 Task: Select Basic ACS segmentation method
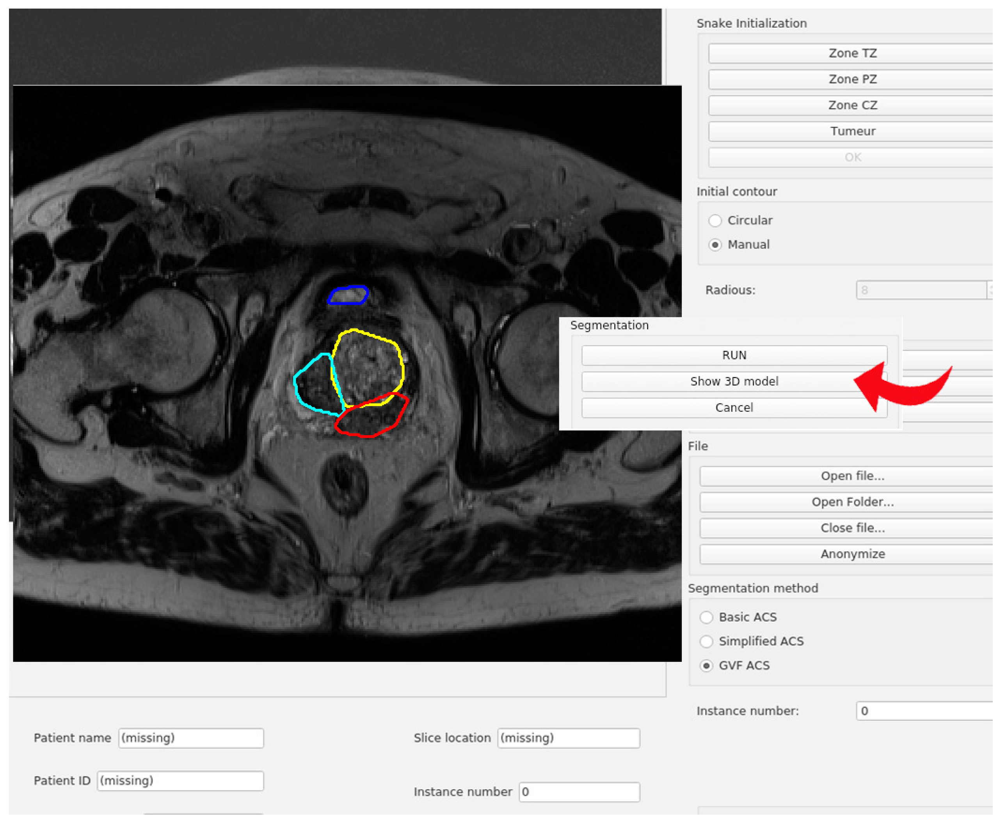(706, 617)
